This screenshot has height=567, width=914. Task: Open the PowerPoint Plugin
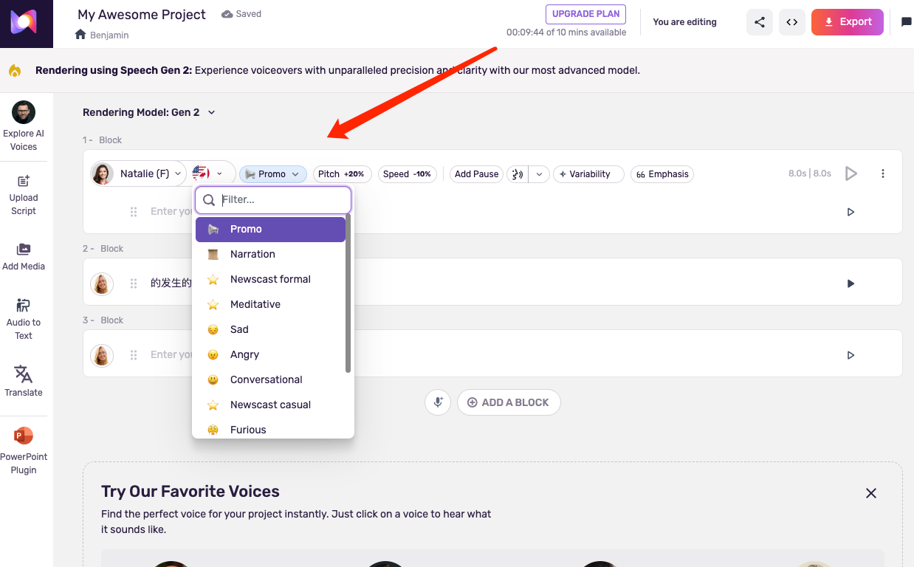pos(24,450)
